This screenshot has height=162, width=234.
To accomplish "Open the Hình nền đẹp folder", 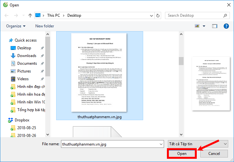I will 28,87.
